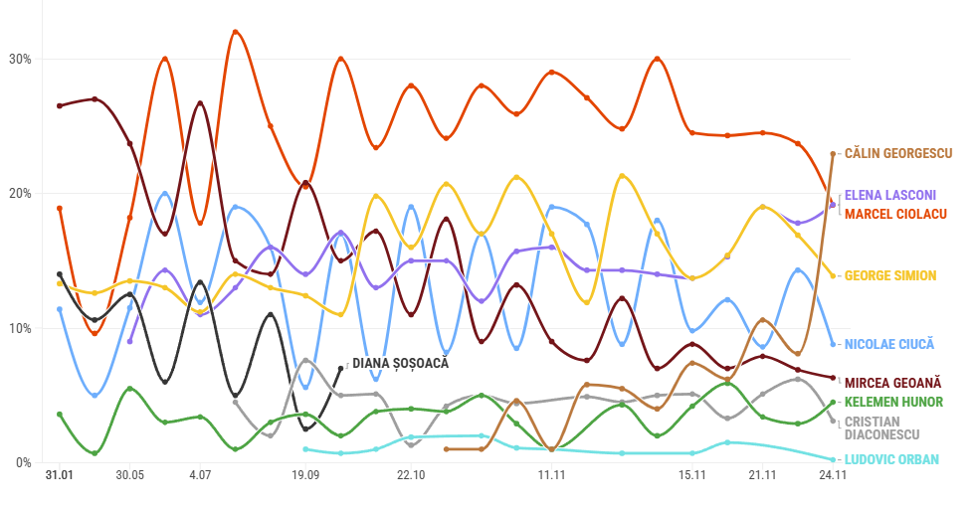
Task: Click the 31.01 date on x-axis
Action: pos(60,476)
